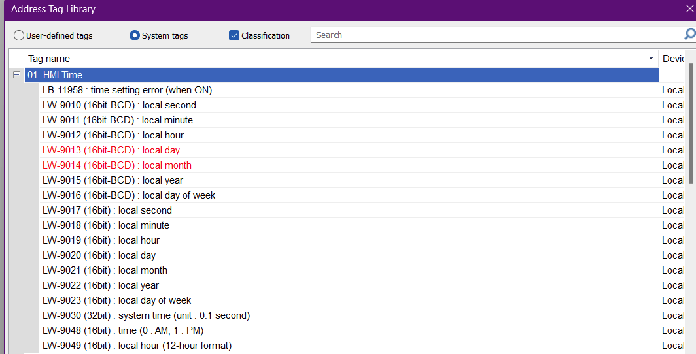Pick LW-9049 local hour 12-hour format
This screenshot has width=696, height=354.
(137, 346)
